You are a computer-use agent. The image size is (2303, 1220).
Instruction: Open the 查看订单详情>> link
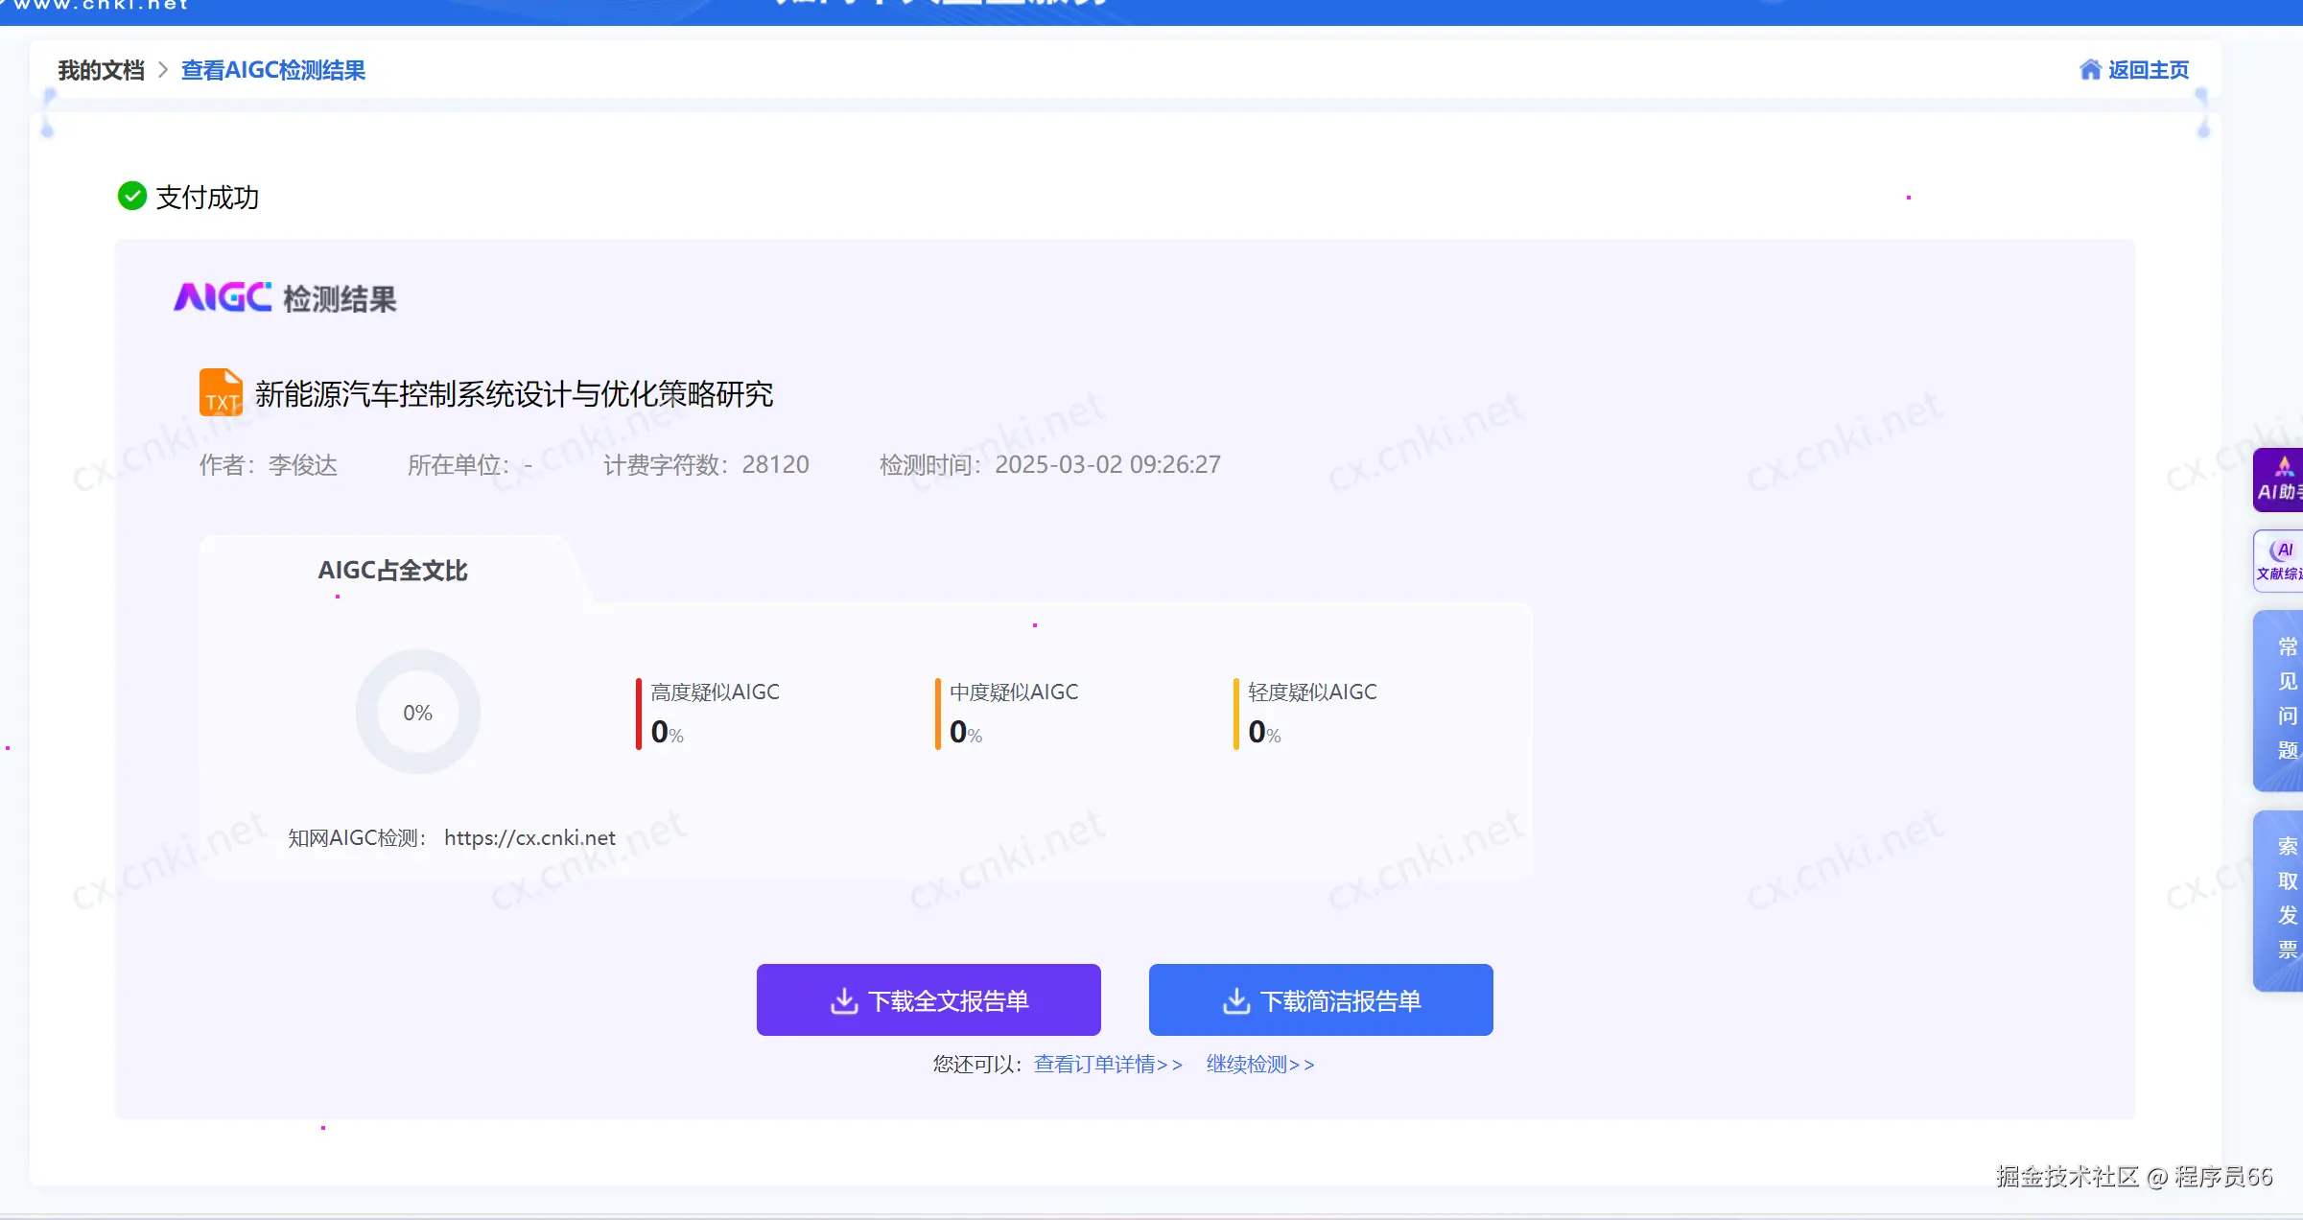[1108, 1065]
